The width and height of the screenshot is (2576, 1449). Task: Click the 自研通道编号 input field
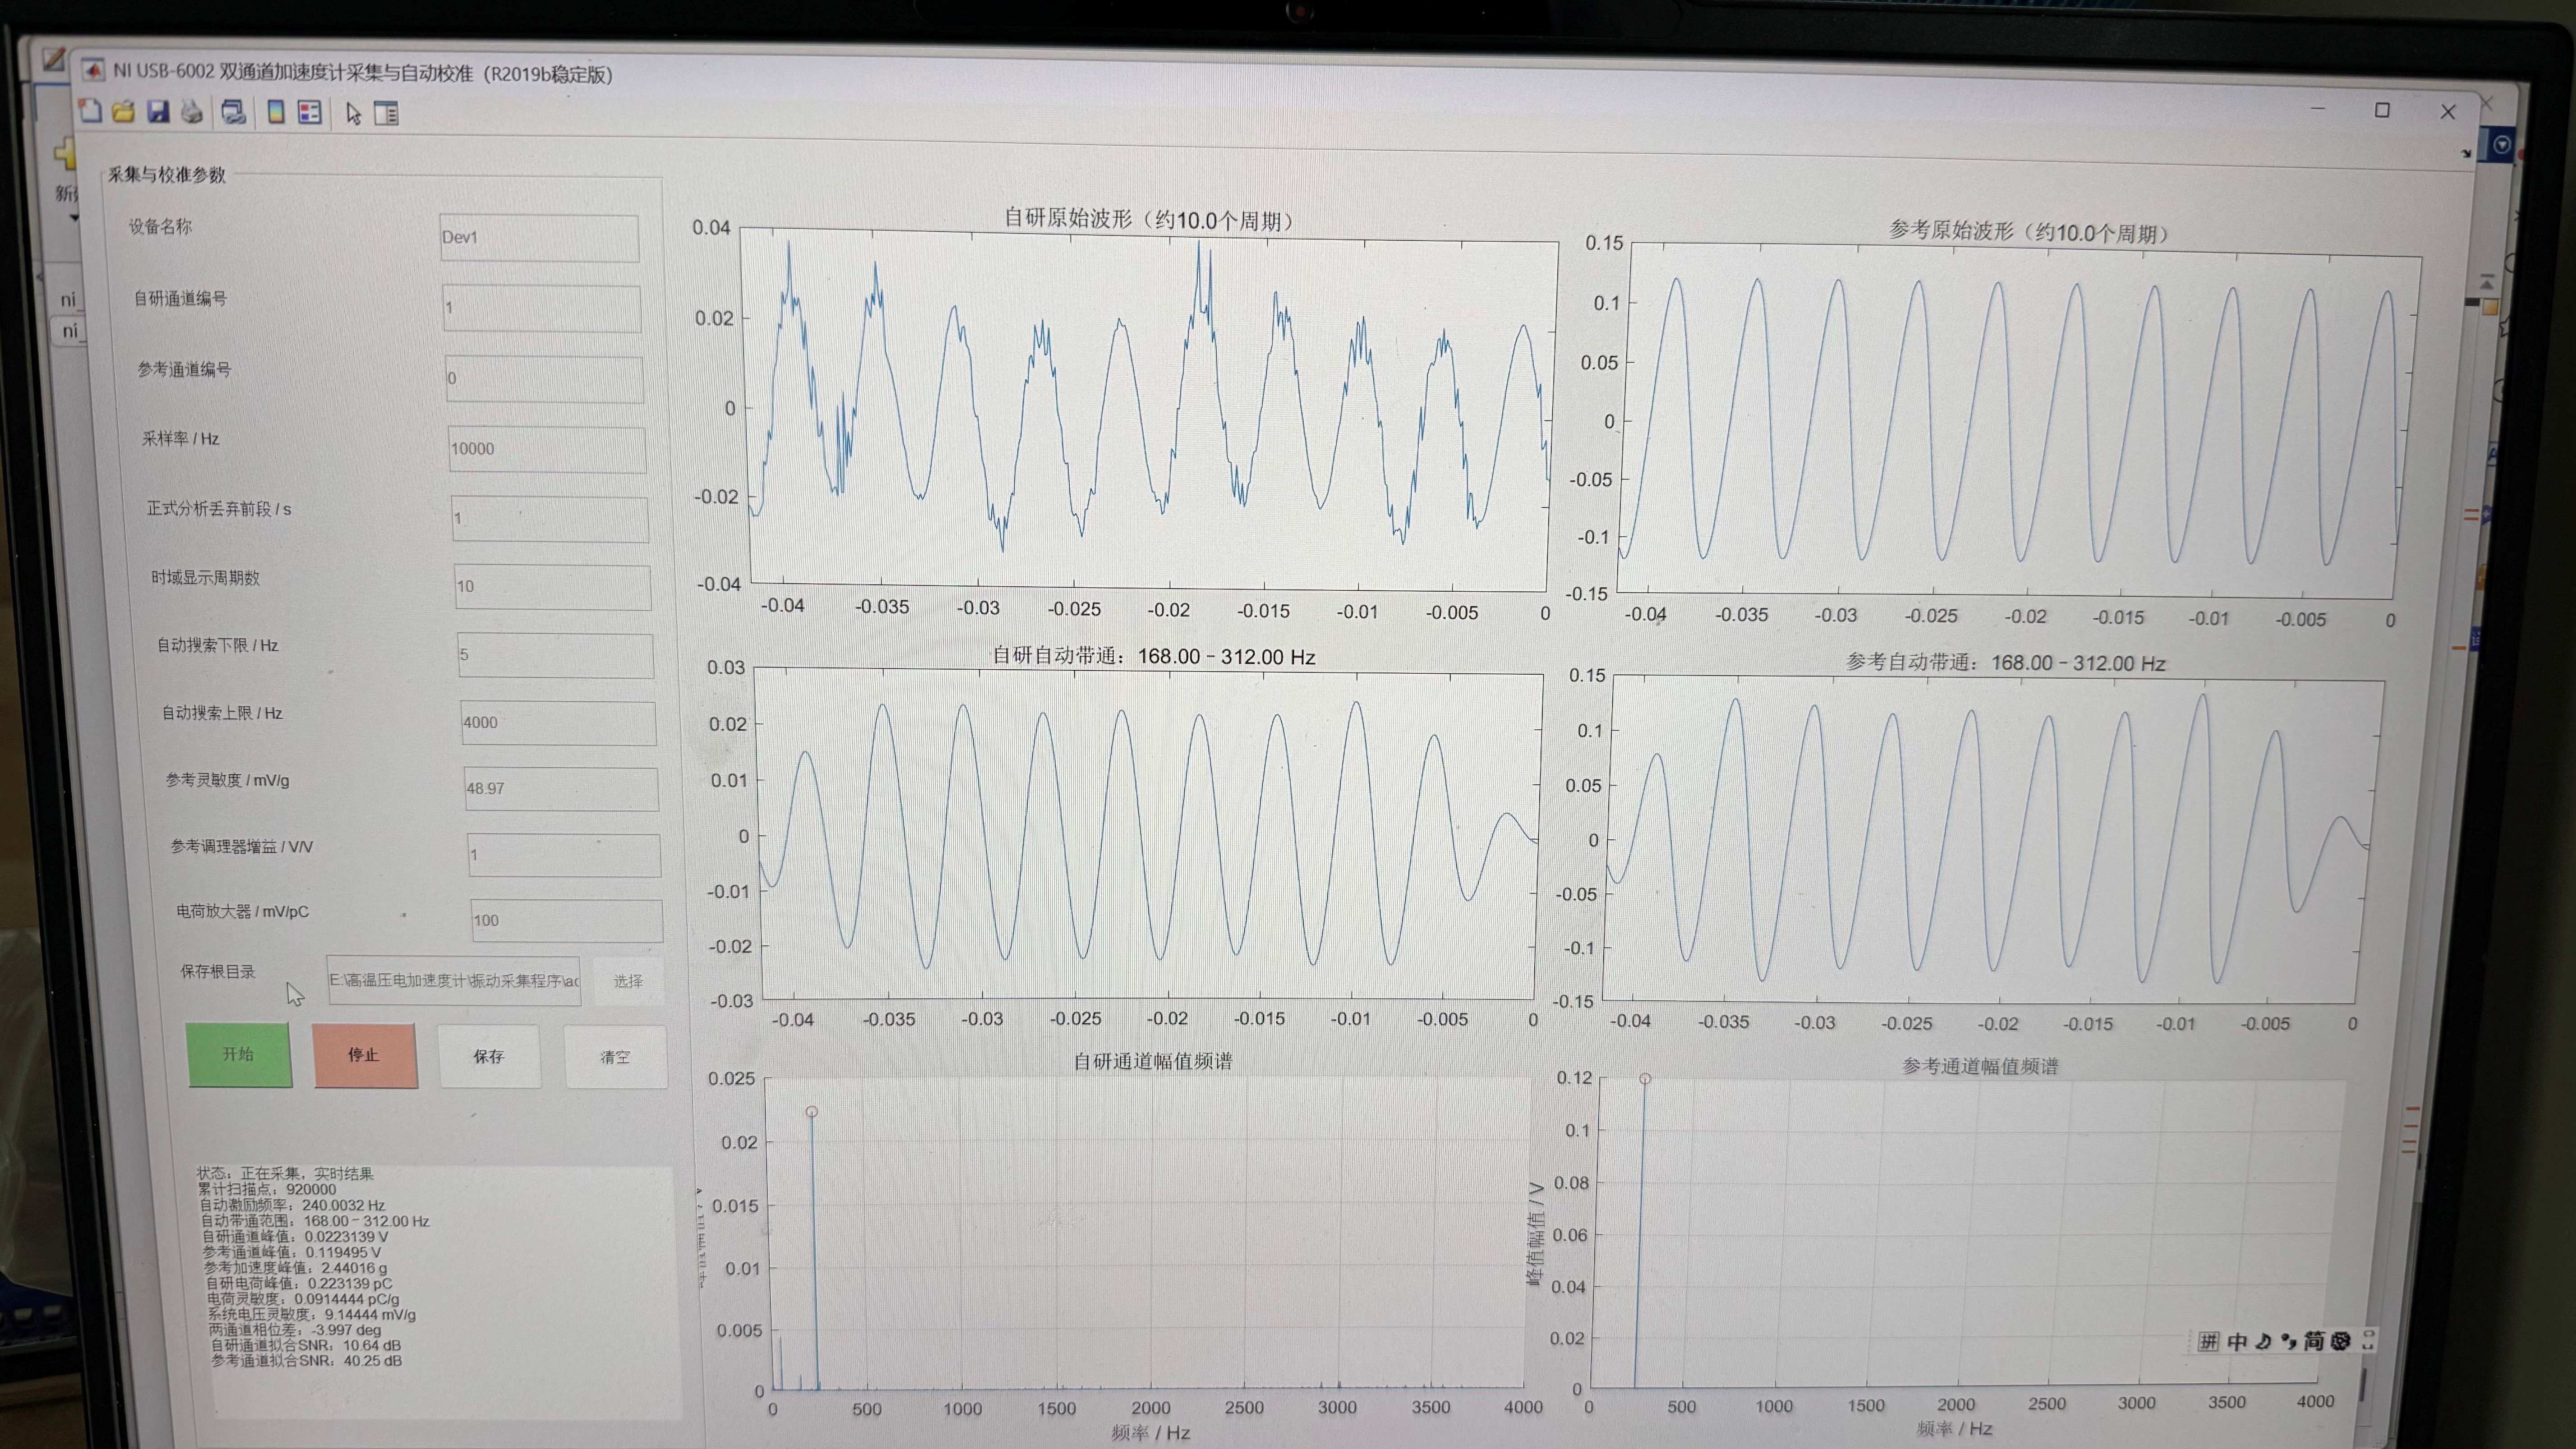pos(541,308)
